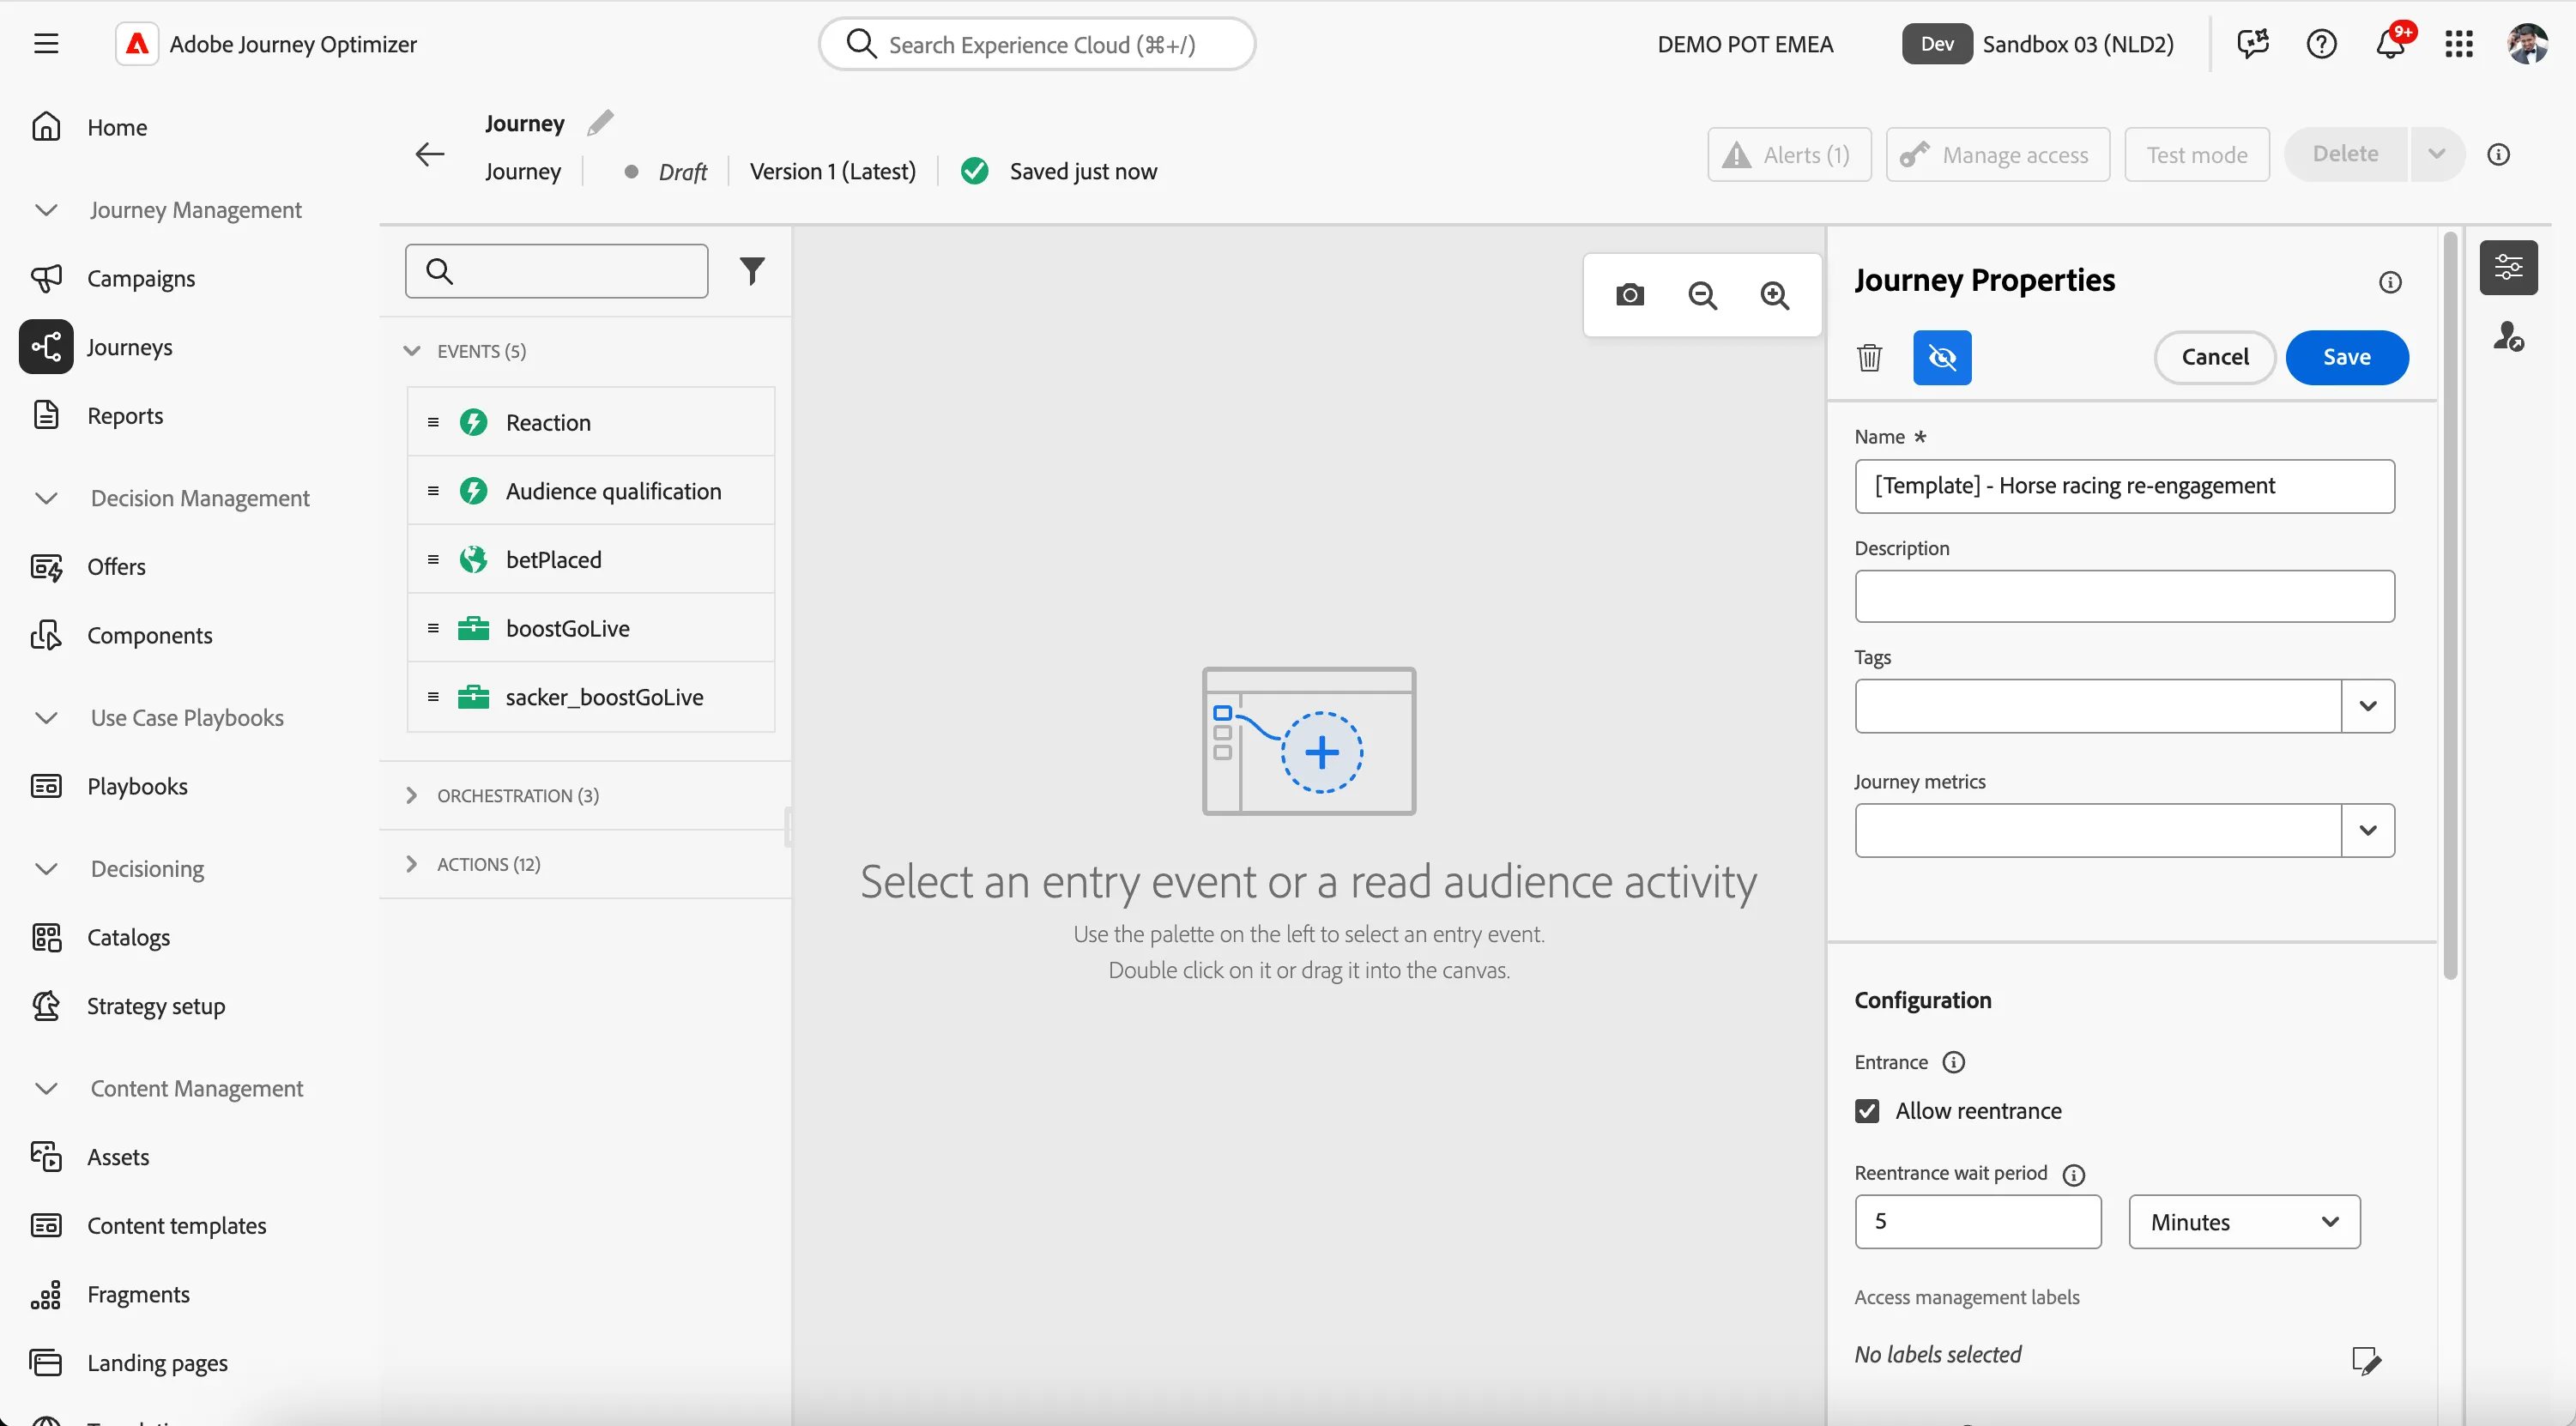Open the Minutes unit dropdown
The image size is (2576, 1426).
click(x=2244, y=1222)
